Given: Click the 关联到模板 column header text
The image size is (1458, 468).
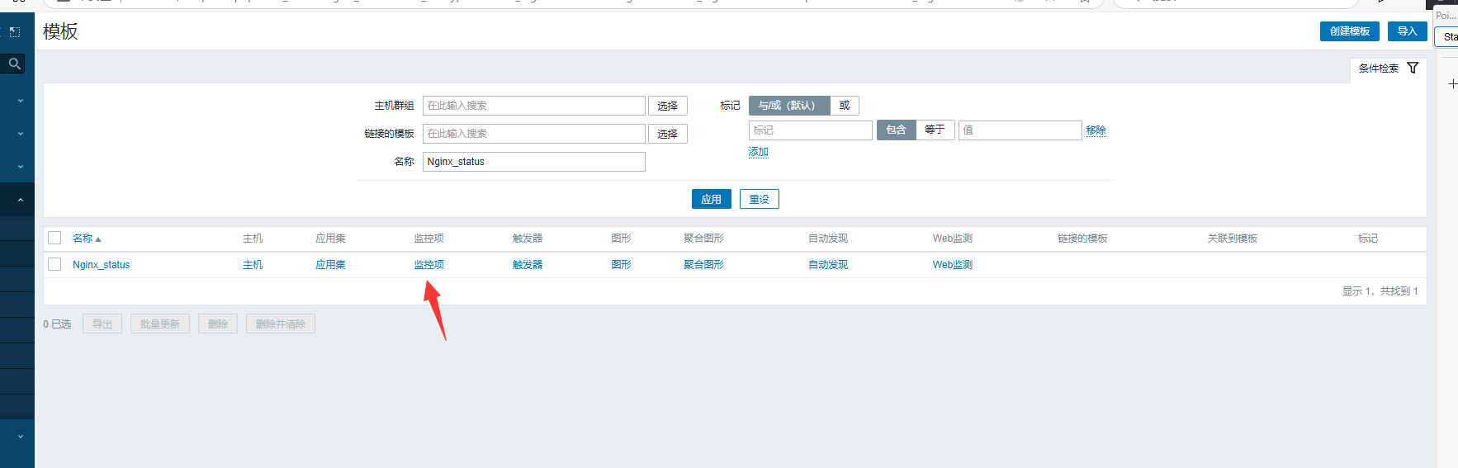Looking at the screenshot, I should pos(1233,239).
